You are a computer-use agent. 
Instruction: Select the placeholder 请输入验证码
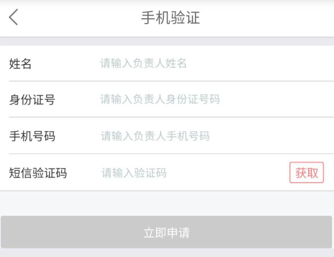click(134, 173)
